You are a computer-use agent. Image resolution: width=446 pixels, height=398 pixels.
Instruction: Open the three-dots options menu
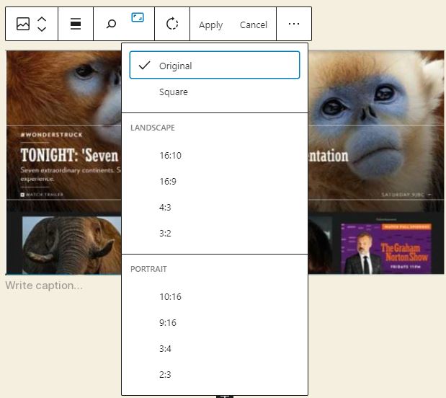click(294, 24)
